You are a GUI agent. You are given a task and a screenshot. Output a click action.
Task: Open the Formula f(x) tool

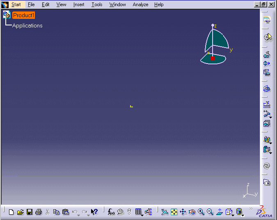click(x=111, y=212)
